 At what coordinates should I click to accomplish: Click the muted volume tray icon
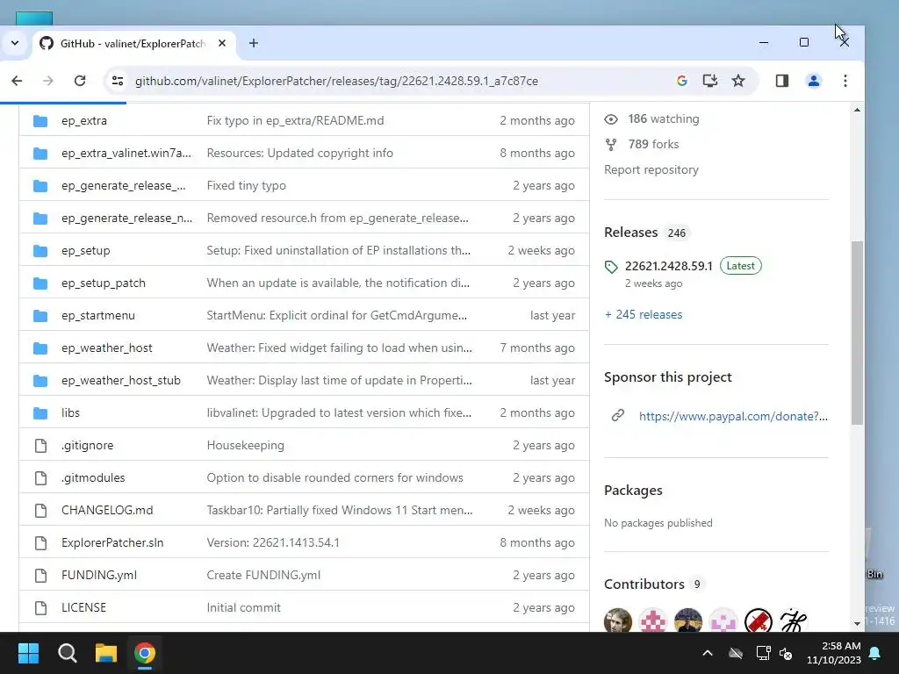[786, 653]
